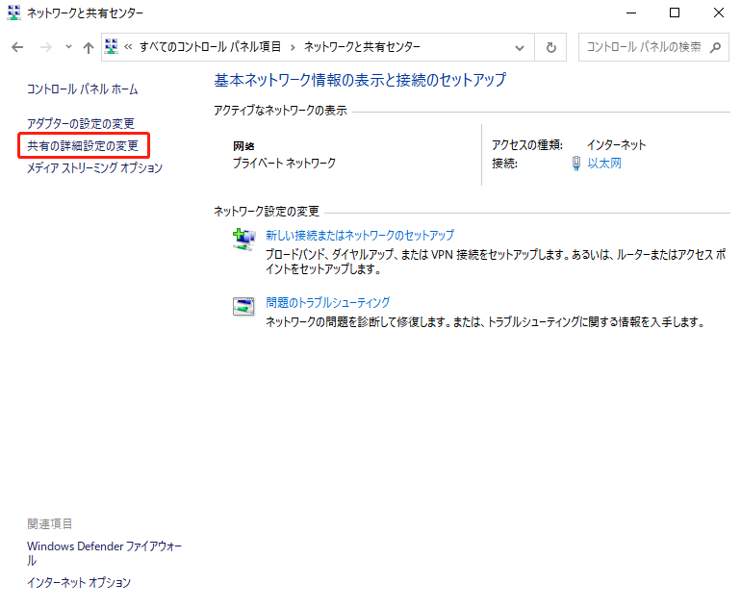The image size is (741, 609).
Task: Open コントロール パネル ホーム link
Action: tap(82, 89)
